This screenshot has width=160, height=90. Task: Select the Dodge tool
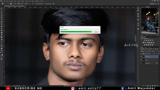tap(1, 37)
